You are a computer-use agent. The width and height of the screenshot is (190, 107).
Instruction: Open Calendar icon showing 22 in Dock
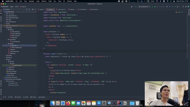(x=88, y=103)
